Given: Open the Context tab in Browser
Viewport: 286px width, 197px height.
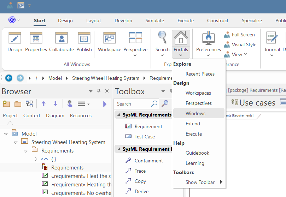Looking at the screenshot, I should point(32,115).
